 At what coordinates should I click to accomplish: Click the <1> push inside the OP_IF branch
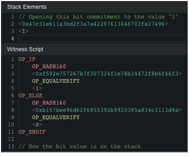37,88
